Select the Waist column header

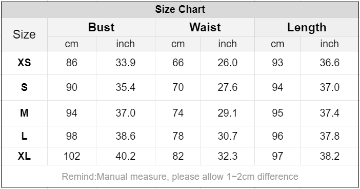(205, 27)
